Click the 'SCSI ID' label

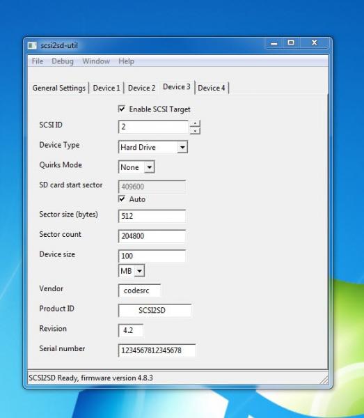tap(51, 125)
